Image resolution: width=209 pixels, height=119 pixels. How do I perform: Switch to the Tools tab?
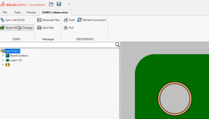tap(17, 12)
